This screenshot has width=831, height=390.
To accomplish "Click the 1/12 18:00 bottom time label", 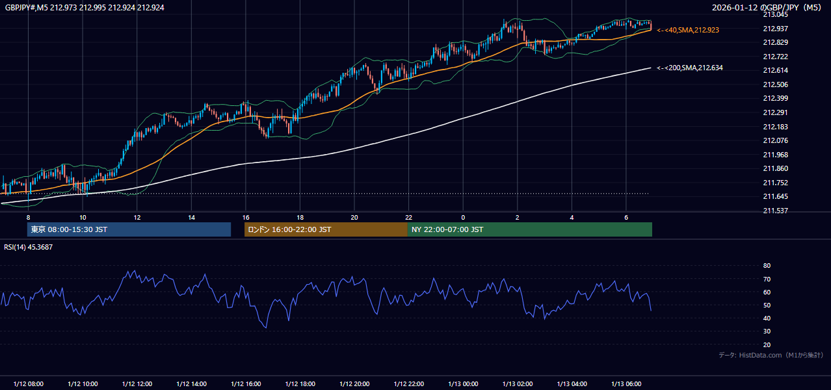I will (300, 383).
